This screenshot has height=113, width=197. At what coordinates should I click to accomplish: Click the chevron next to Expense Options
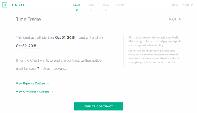(48, 84)
